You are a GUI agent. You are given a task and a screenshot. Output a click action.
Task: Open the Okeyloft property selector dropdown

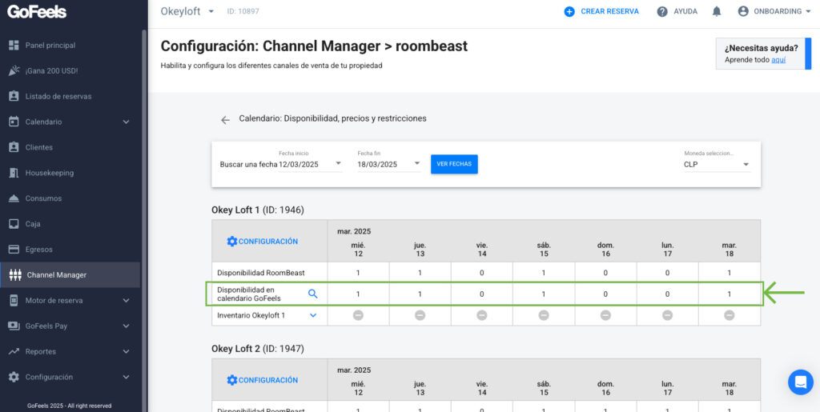211,11
